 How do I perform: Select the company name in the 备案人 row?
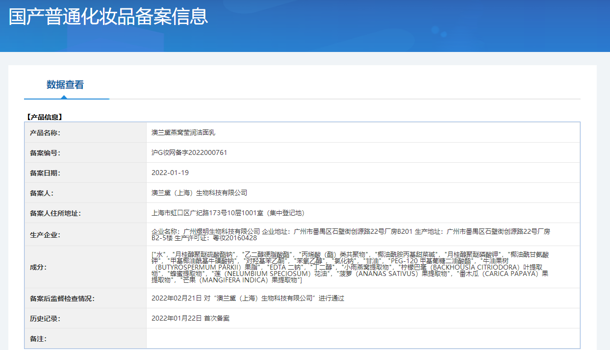click(200, 193)
